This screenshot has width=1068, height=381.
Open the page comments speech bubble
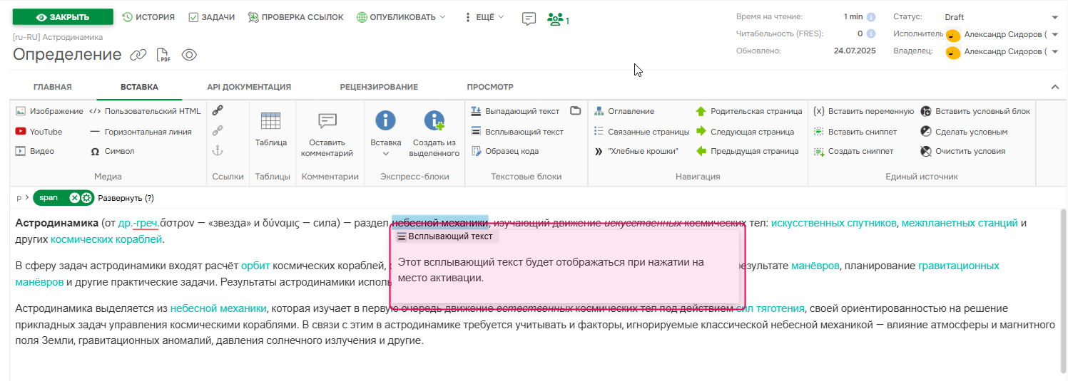click(529, 19)
